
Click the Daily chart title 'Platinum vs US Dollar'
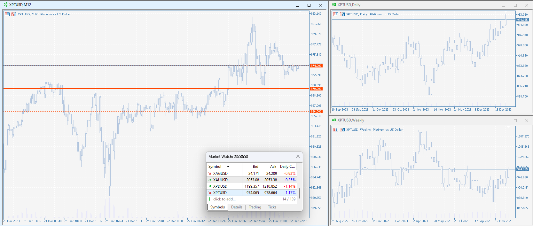385,14
